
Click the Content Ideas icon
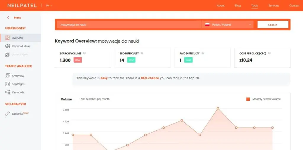[7, 54]
